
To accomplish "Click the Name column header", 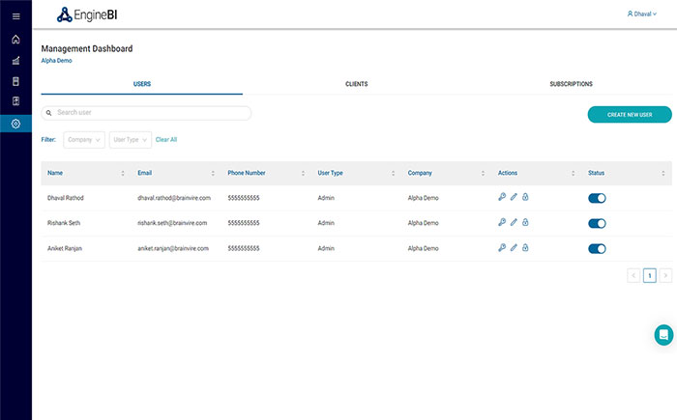I will click(55, 173).
